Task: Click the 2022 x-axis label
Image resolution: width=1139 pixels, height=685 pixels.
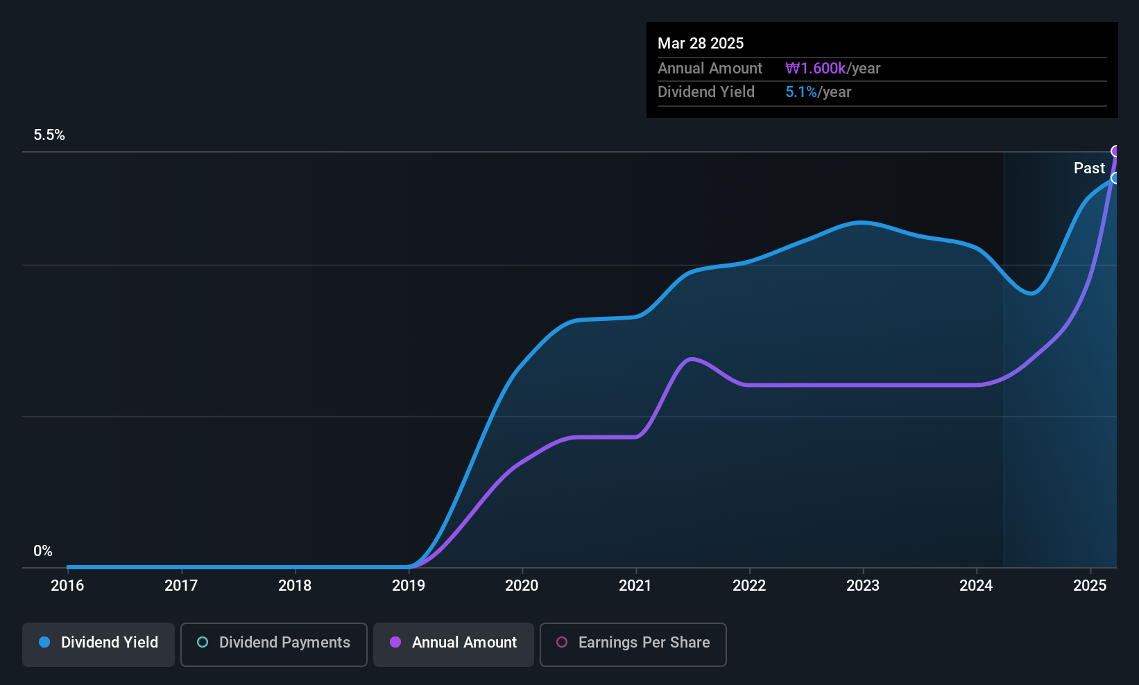Action: [749, 585]
